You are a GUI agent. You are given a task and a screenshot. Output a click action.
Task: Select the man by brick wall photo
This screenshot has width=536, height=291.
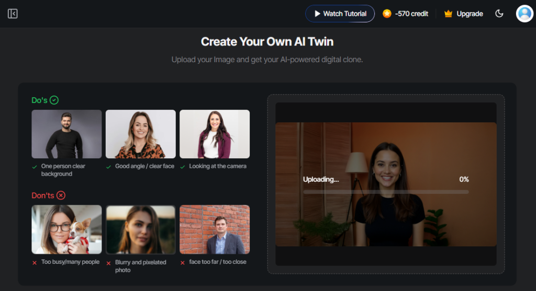point(215,229)
